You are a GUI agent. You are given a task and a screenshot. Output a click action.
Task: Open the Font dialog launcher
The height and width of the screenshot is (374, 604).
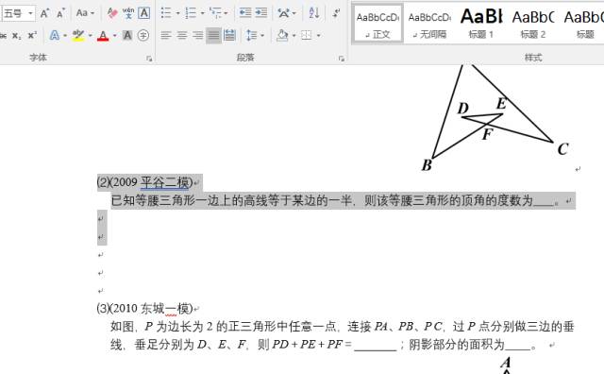pos(149,59)
